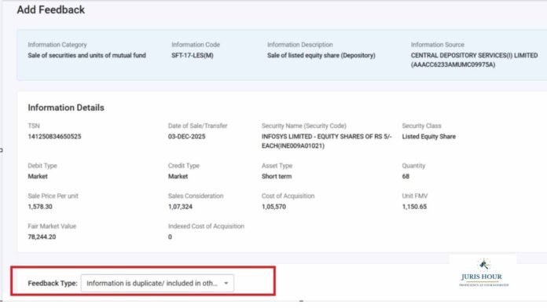Click sales consideration value 1,07,324
Screen dimensions: 547x308
(180, 207)
